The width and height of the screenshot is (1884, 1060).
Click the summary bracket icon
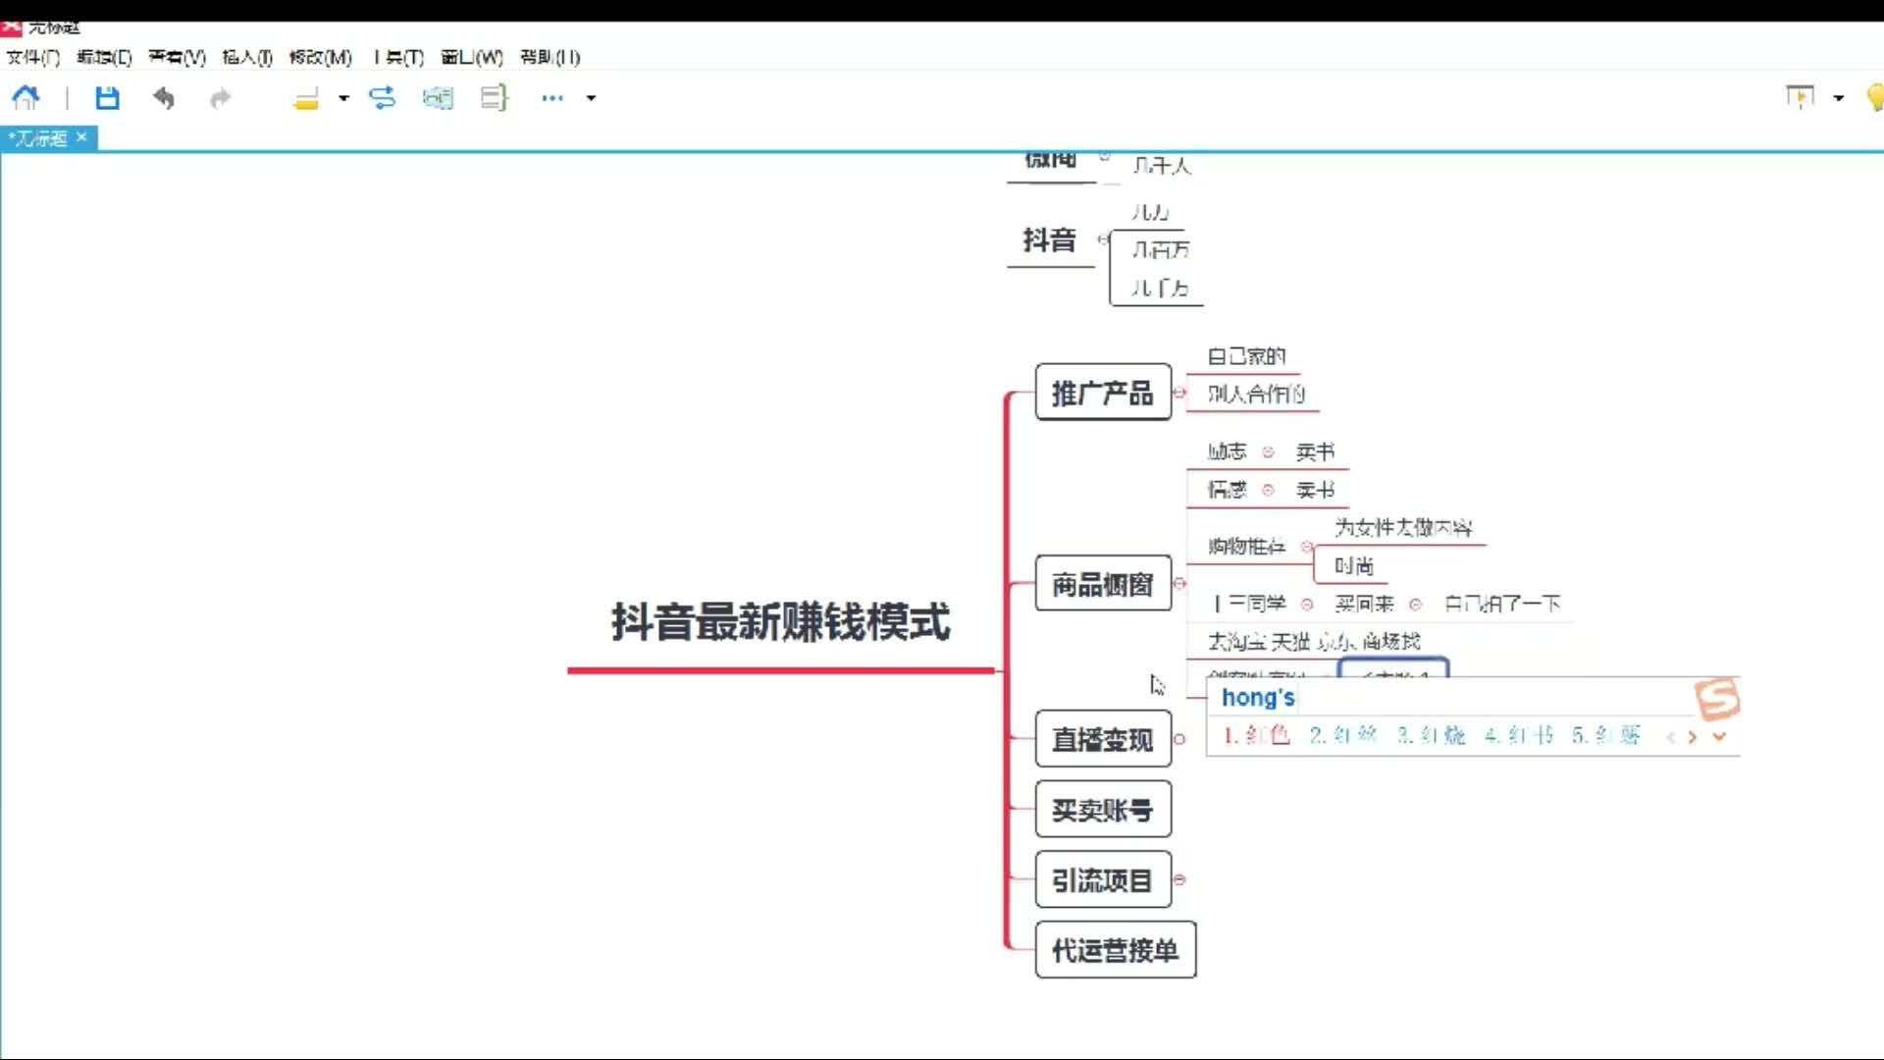(495, 97)
